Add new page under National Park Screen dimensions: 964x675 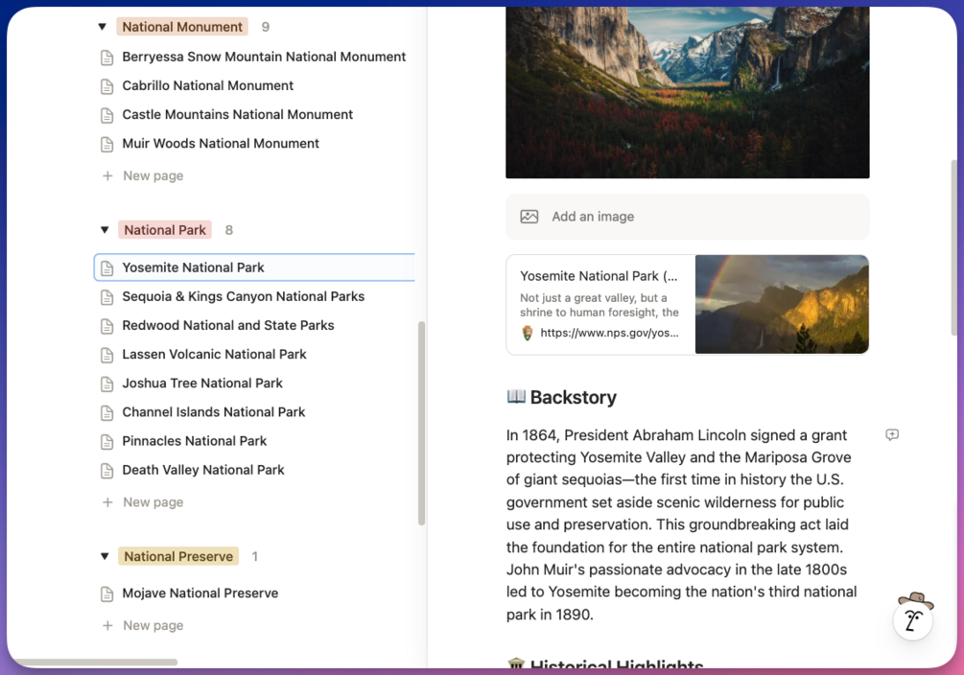(x=143, y=502)
